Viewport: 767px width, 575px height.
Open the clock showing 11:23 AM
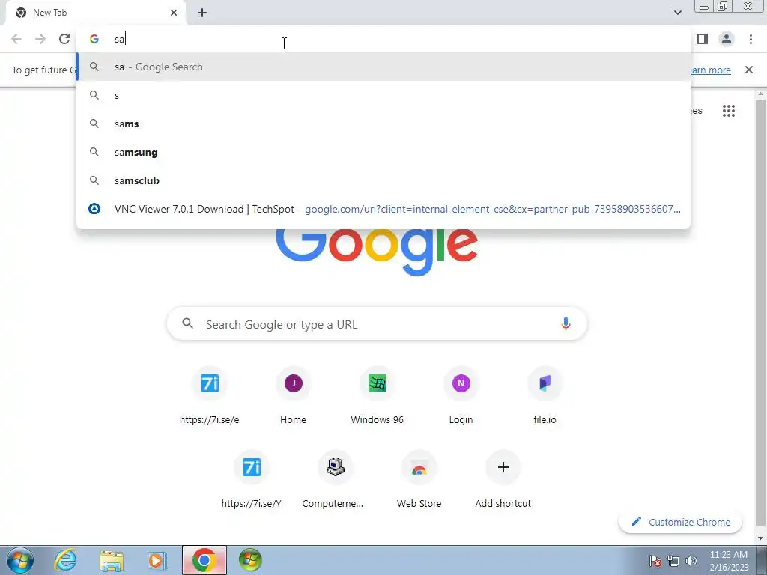729,561
